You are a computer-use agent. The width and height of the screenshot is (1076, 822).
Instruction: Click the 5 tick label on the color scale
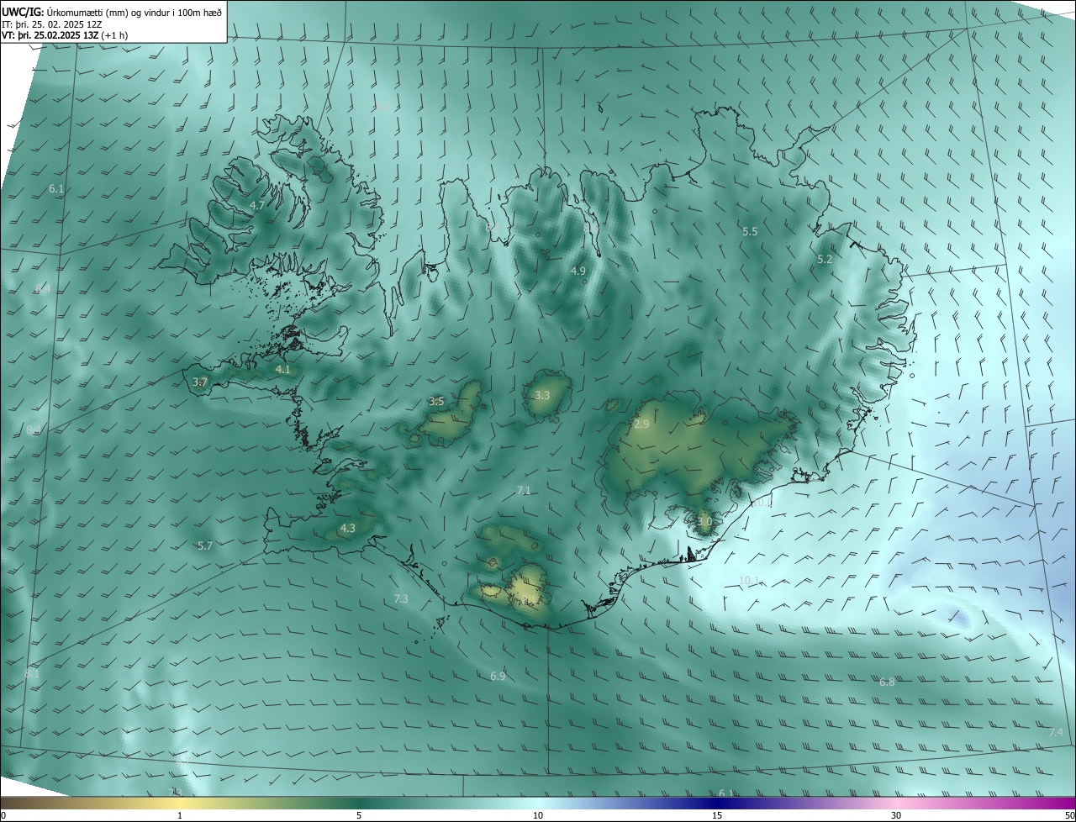[x=359, y=815]
